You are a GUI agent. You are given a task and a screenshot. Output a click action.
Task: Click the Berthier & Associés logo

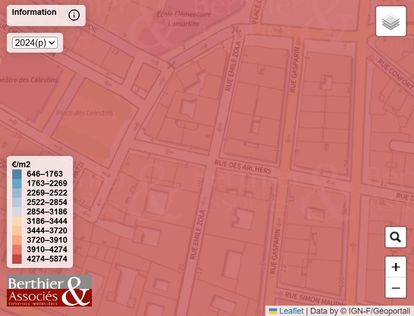50,290
